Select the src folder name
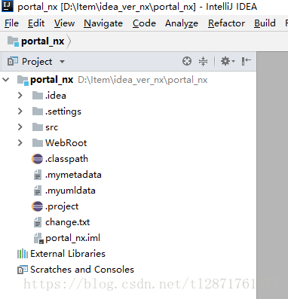 [x=52, y=127]
